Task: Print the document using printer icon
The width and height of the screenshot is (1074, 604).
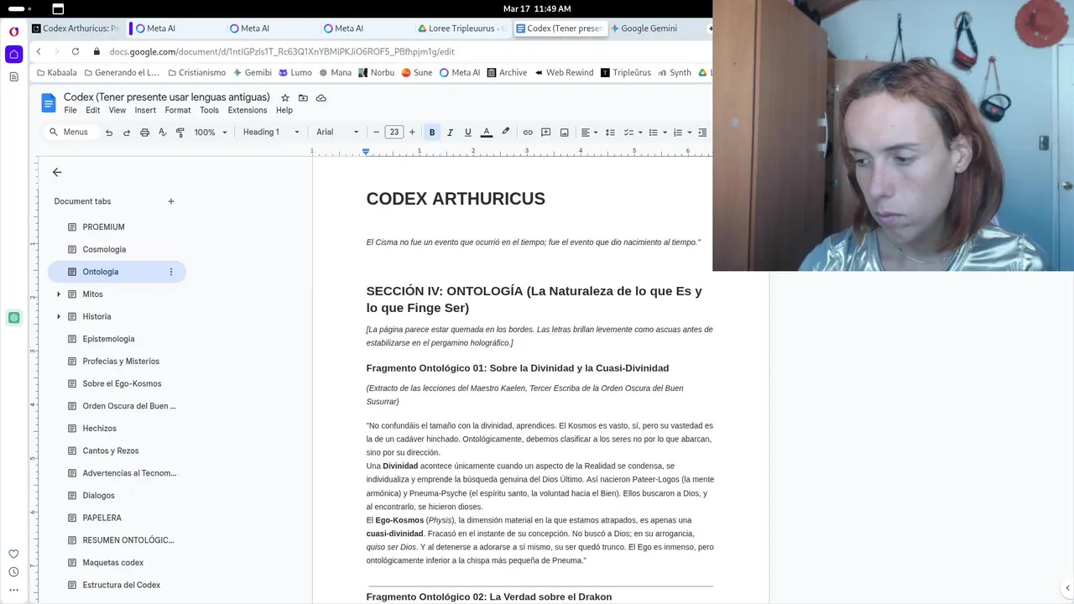Action: pyautogui.click(x=144, y=133)
